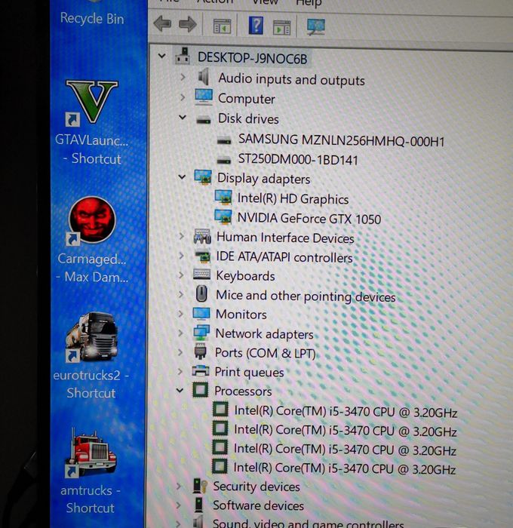Click the Ports (COM & LPT) icon

pyautogui.click(x=200, y=351)
